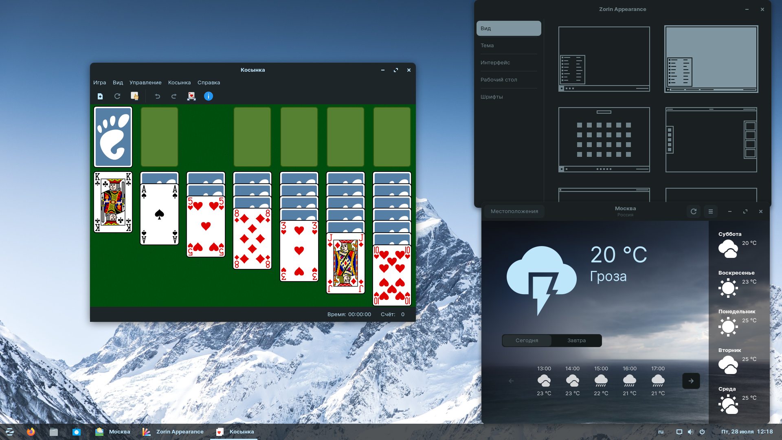Open the Шрифты section

click(x=492, y=97)
